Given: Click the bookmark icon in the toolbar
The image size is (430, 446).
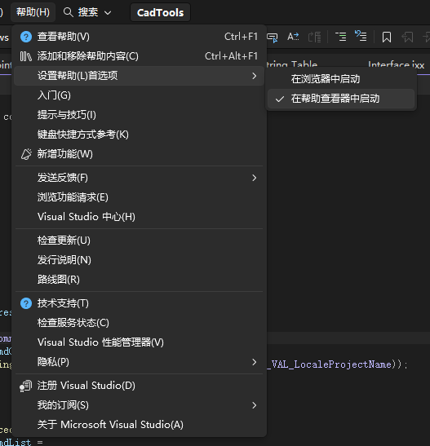Looking at the screenshot, I should (x=387, y=37).
